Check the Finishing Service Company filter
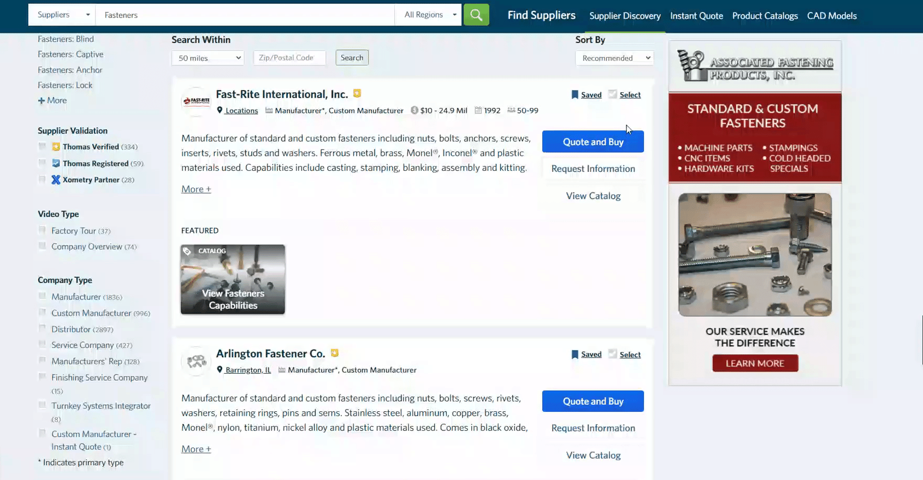The image size is (923, 480). point(42,377)
